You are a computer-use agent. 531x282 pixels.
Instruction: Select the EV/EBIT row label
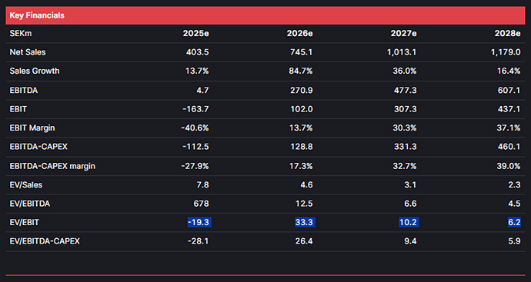pos(25,223)
